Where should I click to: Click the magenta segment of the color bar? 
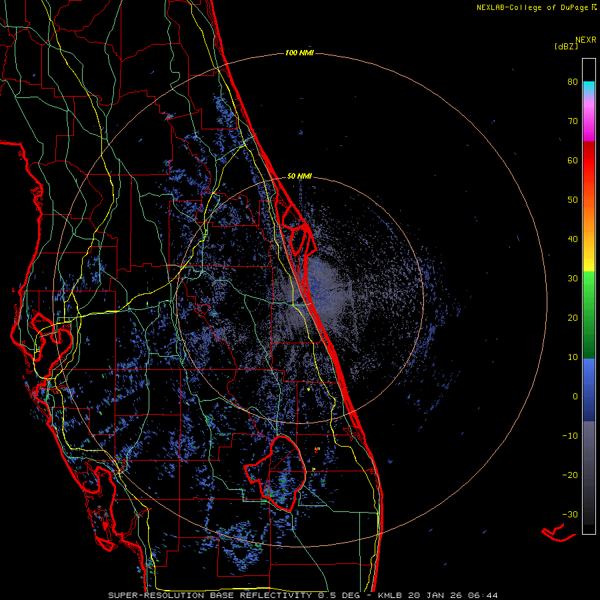point(589,122)
